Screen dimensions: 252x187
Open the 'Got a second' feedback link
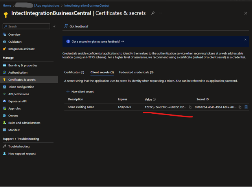98,42
